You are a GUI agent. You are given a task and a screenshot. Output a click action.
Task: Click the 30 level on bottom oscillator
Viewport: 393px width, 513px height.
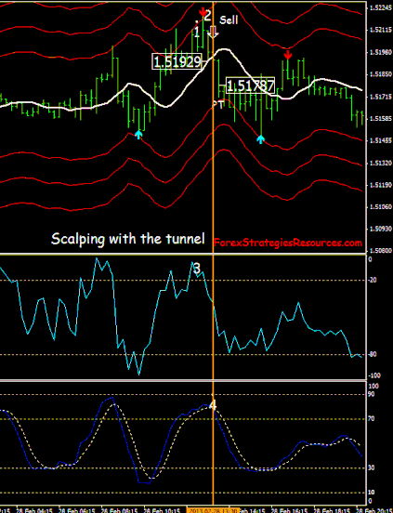tap(372, 467)
